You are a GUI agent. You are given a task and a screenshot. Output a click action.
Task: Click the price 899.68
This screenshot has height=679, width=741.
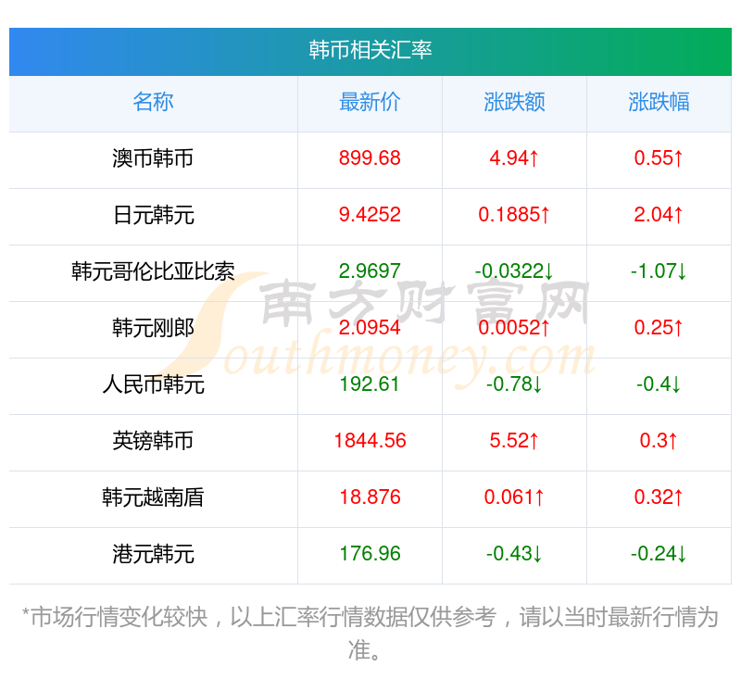coord(370,158)
